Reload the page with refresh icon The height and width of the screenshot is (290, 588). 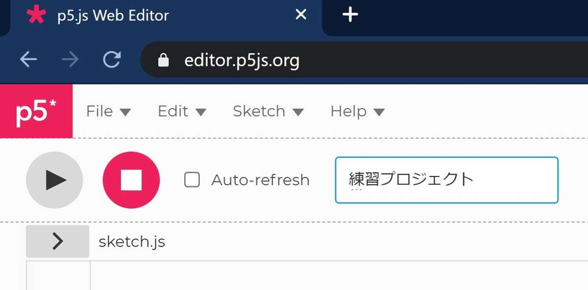pos(112,60)
